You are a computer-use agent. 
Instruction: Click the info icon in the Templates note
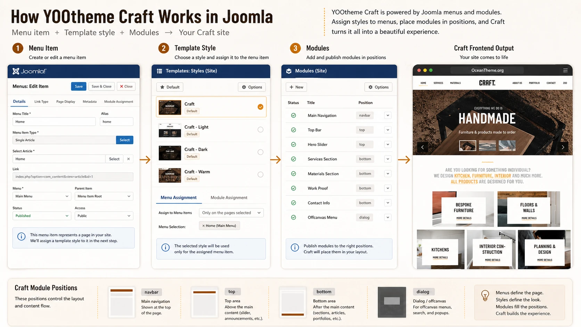point(165,248)
